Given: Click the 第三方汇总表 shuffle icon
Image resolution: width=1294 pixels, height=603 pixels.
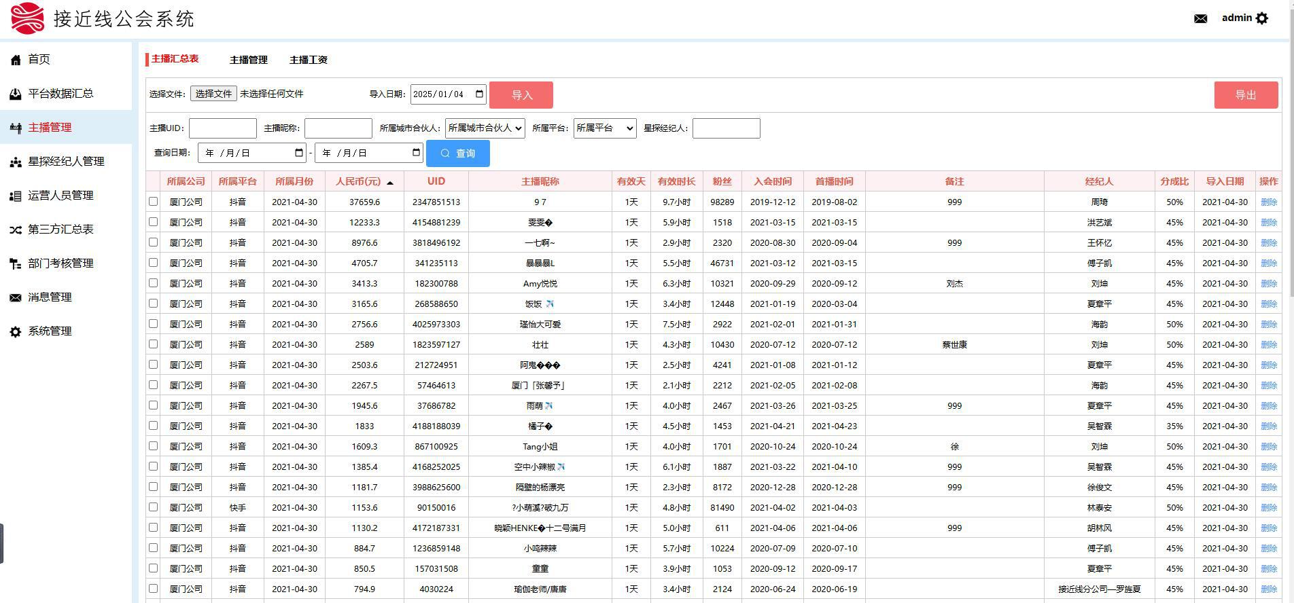Looking at the screenshot, I should (x=16, y=230).
